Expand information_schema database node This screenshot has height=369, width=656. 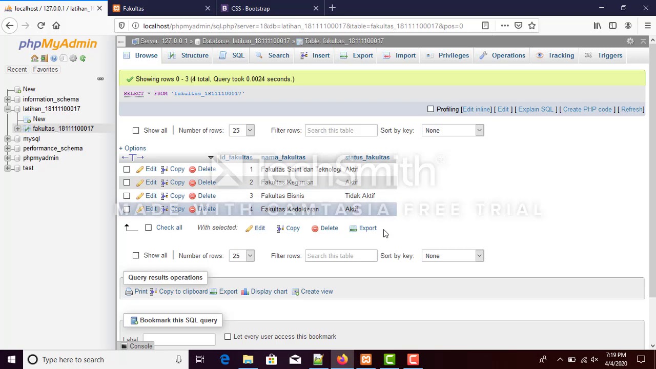pyautogui.click(x=8, y=99)
